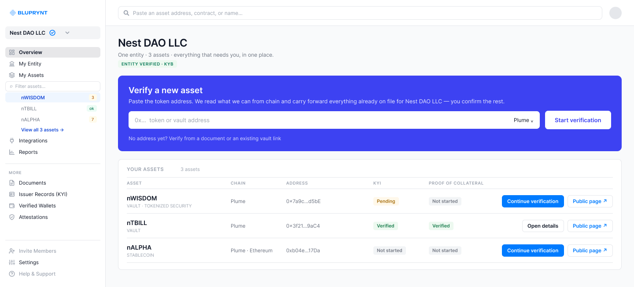The height and width of the screenshot is (287, 634).
Task: Click the nALPHA count badge 7 in sidebar
Action: 92,120
